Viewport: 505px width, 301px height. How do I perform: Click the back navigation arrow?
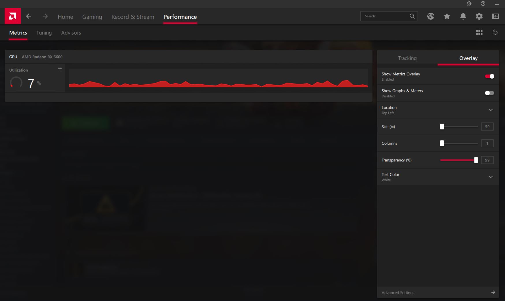click(x=29, y=16)
